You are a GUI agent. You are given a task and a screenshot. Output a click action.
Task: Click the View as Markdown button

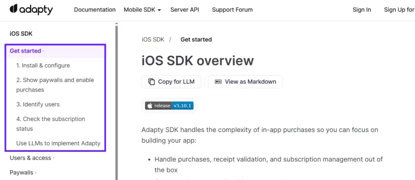click(245, 82)
